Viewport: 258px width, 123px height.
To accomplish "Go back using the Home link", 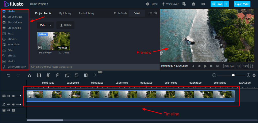I will coord(152,4).
